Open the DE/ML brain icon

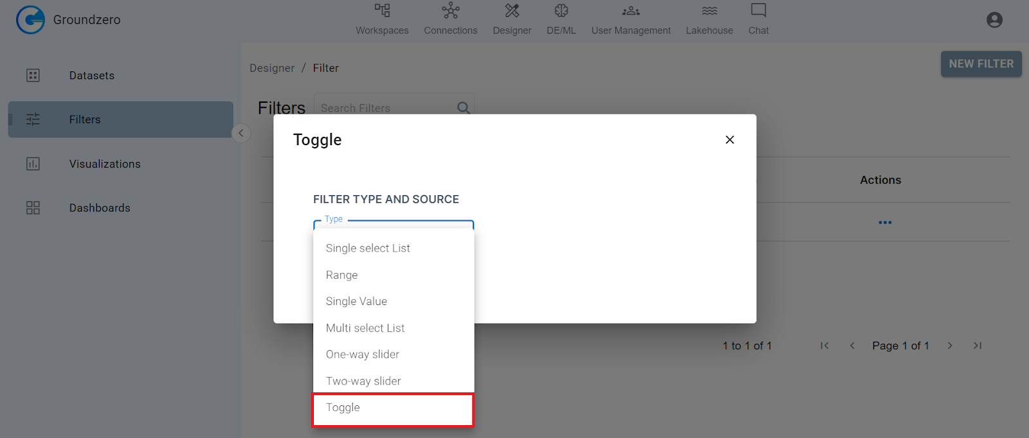(x=561, y=11)
